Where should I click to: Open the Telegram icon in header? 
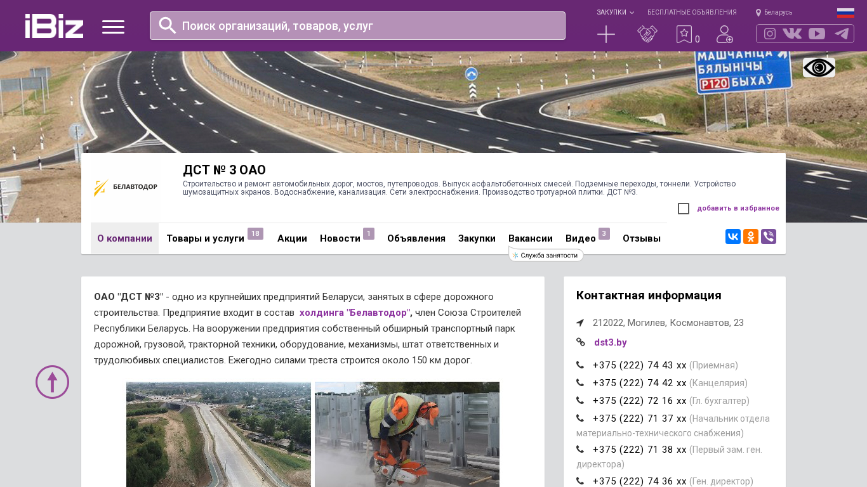click(x=842, y=34)
